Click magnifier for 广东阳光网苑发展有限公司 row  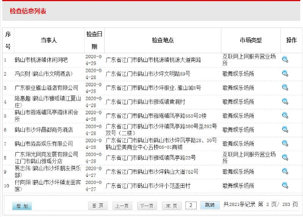click(x=285, y=157)
